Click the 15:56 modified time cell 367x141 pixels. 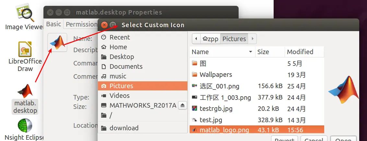[x=295, y=130]
